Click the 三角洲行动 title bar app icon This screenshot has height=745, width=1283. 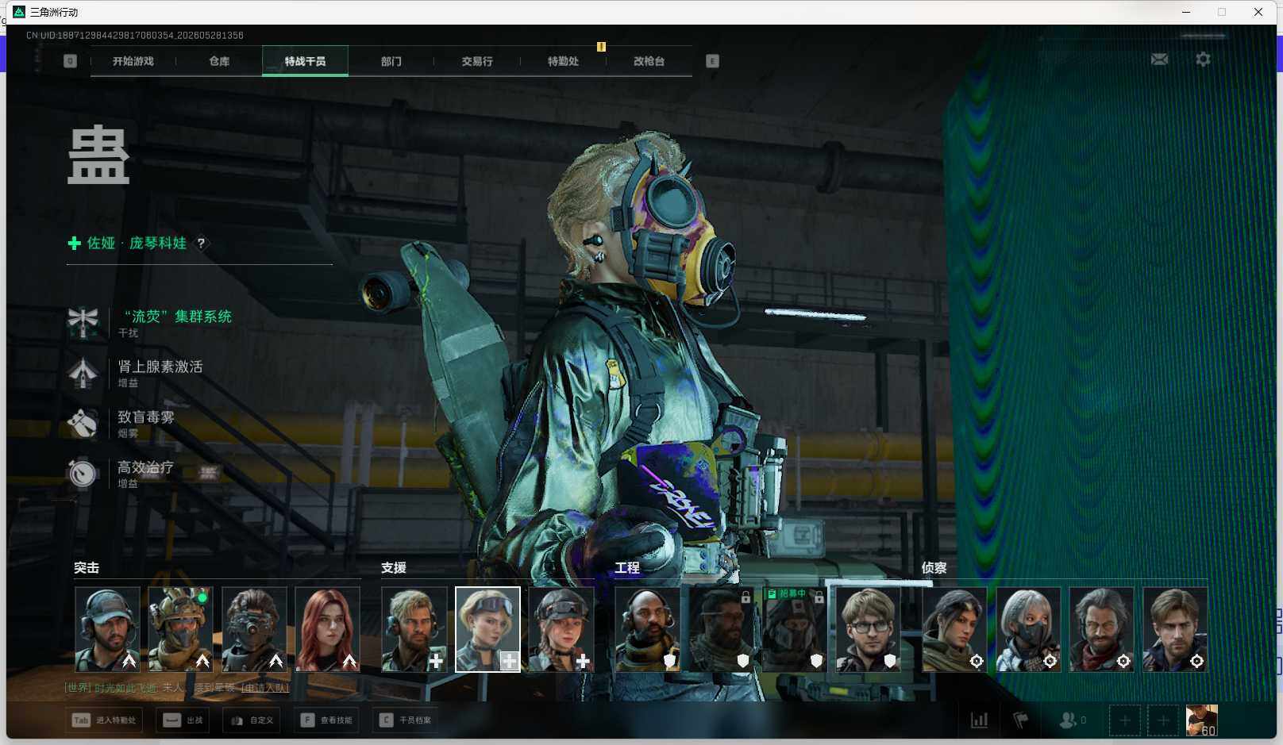coord(20,12)
